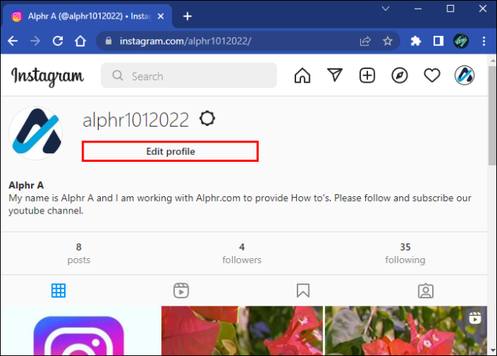Click the scrollbar down arrow
The width and height of the screenshot is (497, 356).
pyautogui.click(x=493, y=350)
